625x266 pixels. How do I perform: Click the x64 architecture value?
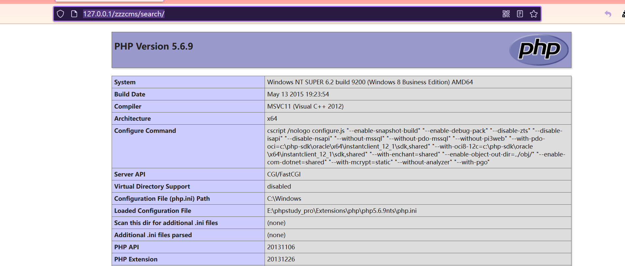pos(272,118)
